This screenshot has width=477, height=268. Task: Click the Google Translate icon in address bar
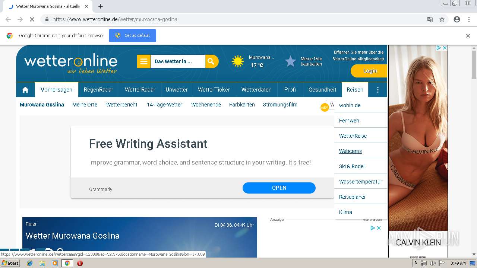point(430,19)
